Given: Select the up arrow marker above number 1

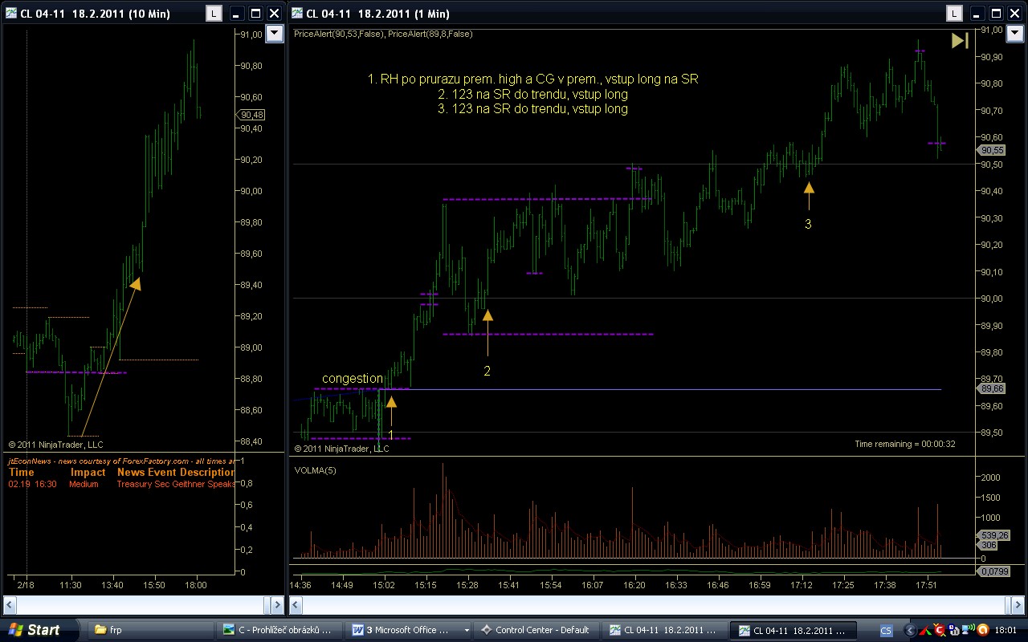Looking at the screenshot, I should 391,401.
